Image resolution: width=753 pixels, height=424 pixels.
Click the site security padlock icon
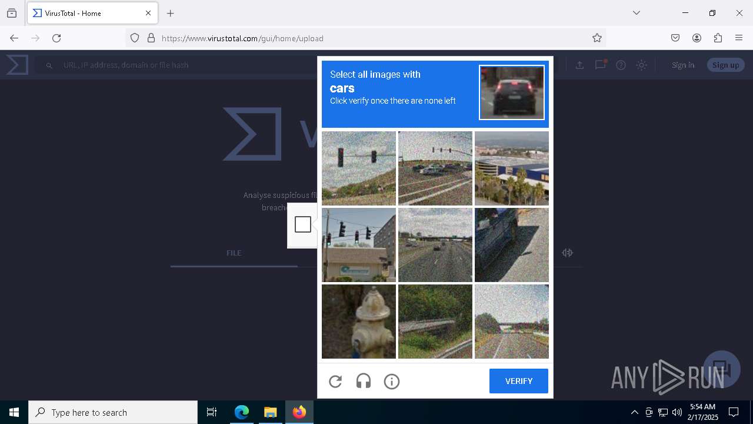pyautogui.click(x=151, y=38)
